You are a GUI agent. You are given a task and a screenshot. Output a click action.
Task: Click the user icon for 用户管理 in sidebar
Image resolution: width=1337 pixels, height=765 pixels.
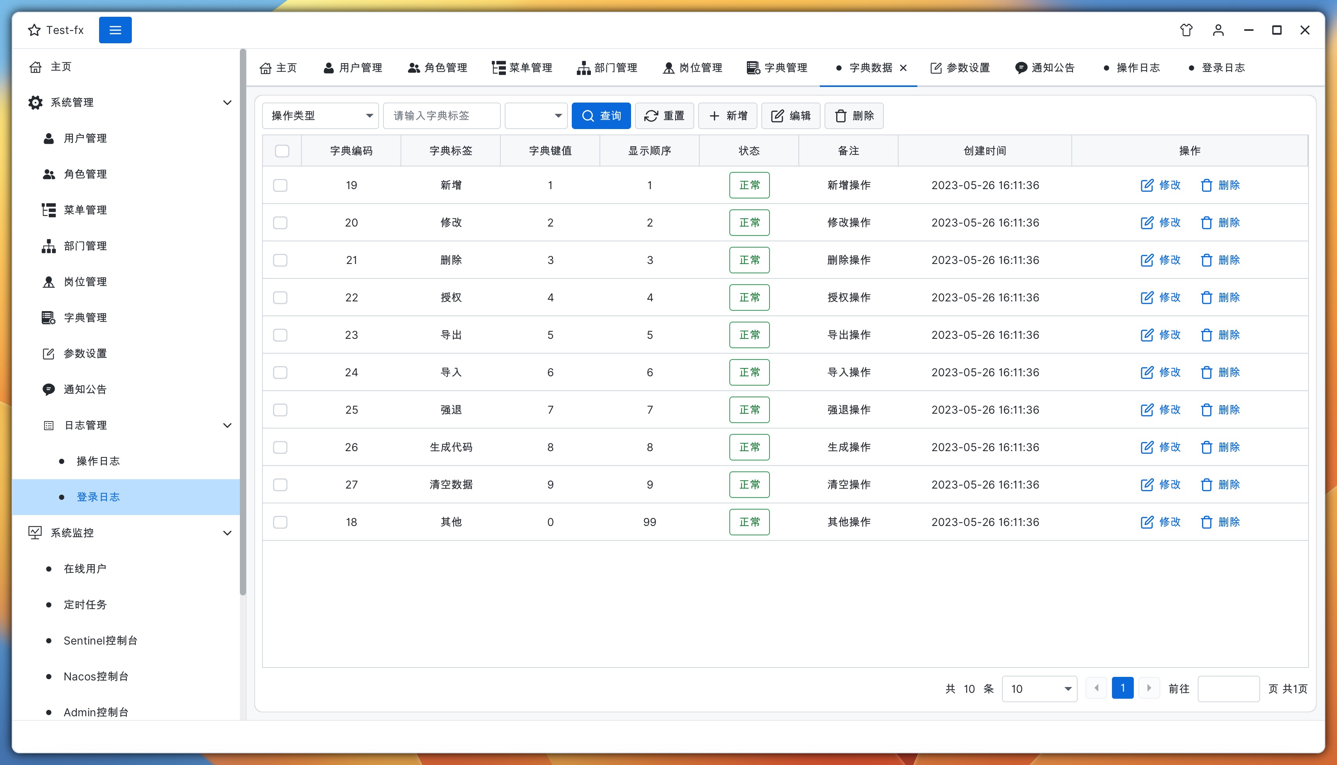tap(49, 138)
